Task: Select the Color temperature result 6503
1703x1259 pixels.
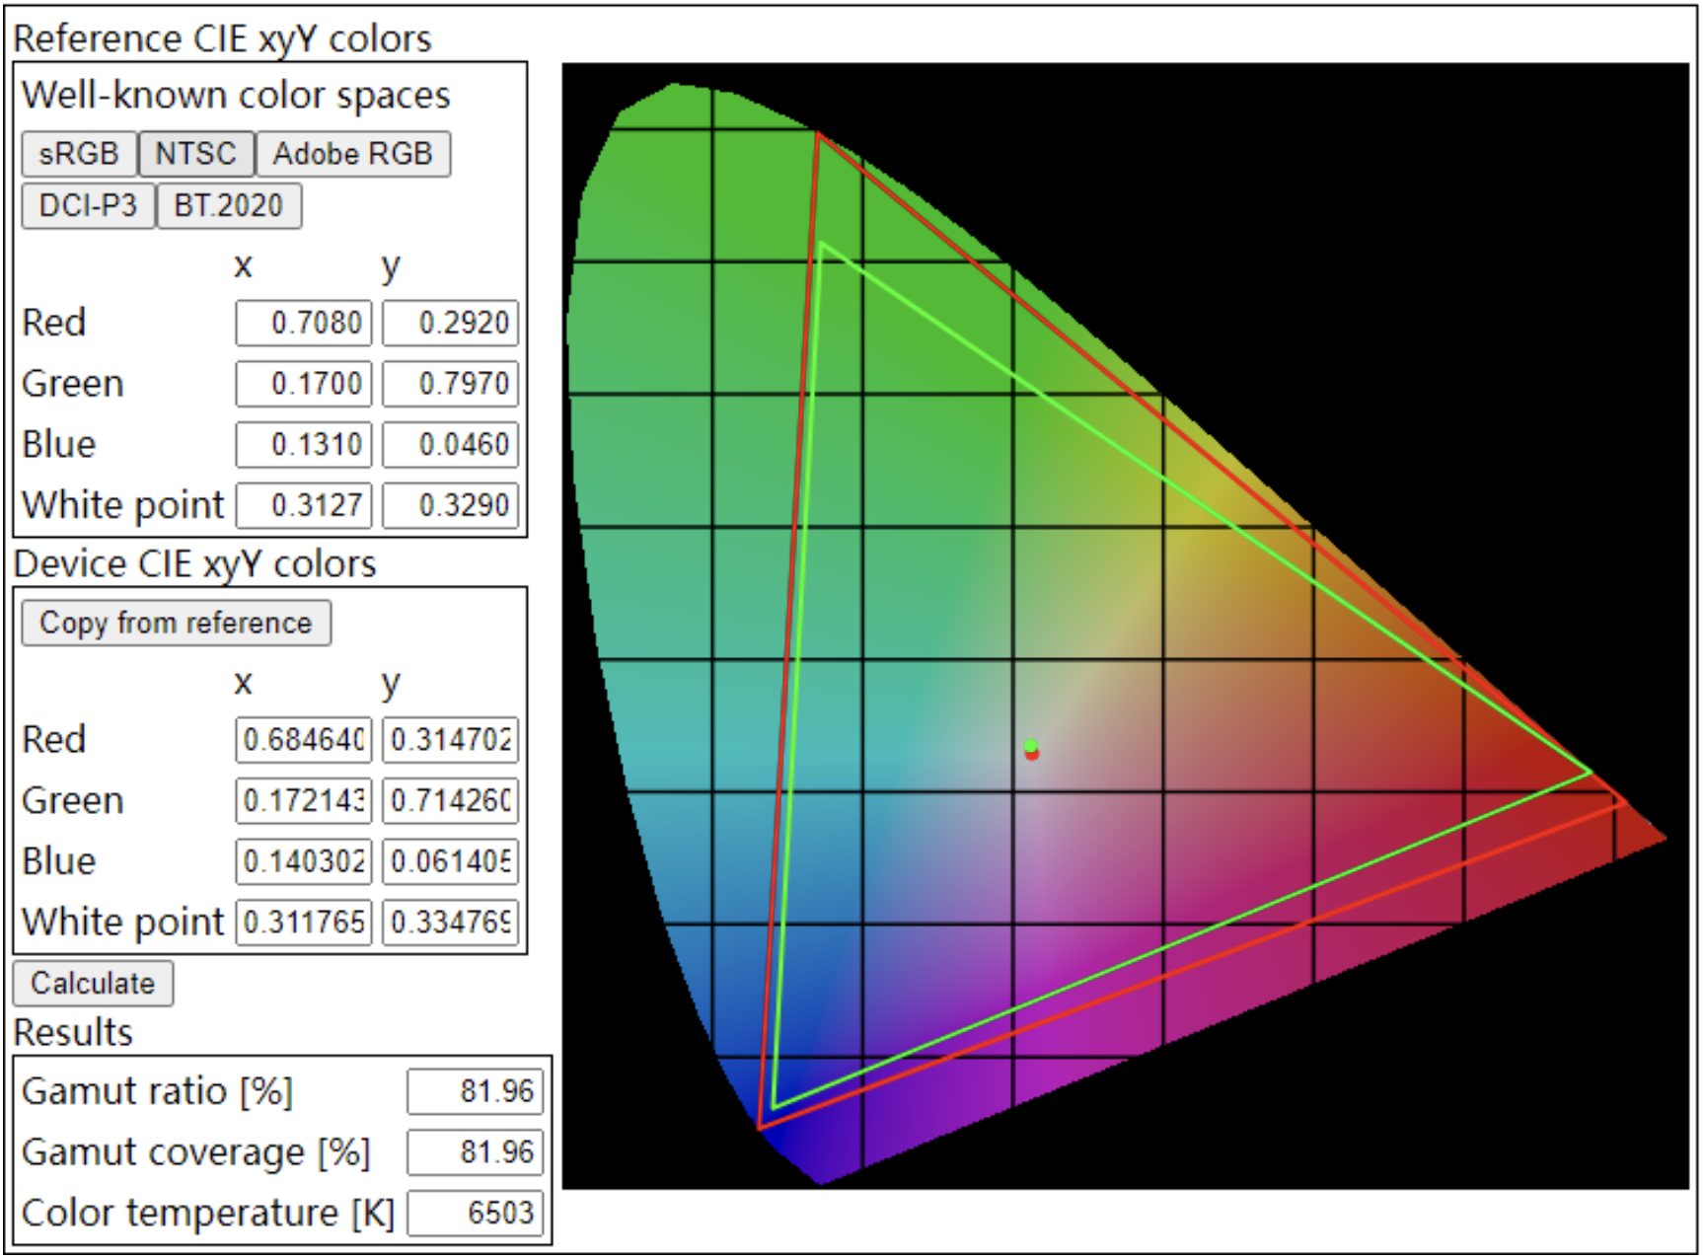Action: click(476, 1213)
